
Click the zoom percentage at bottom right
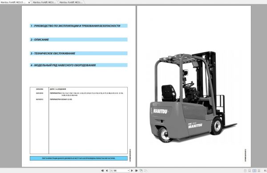pos(266,171)
